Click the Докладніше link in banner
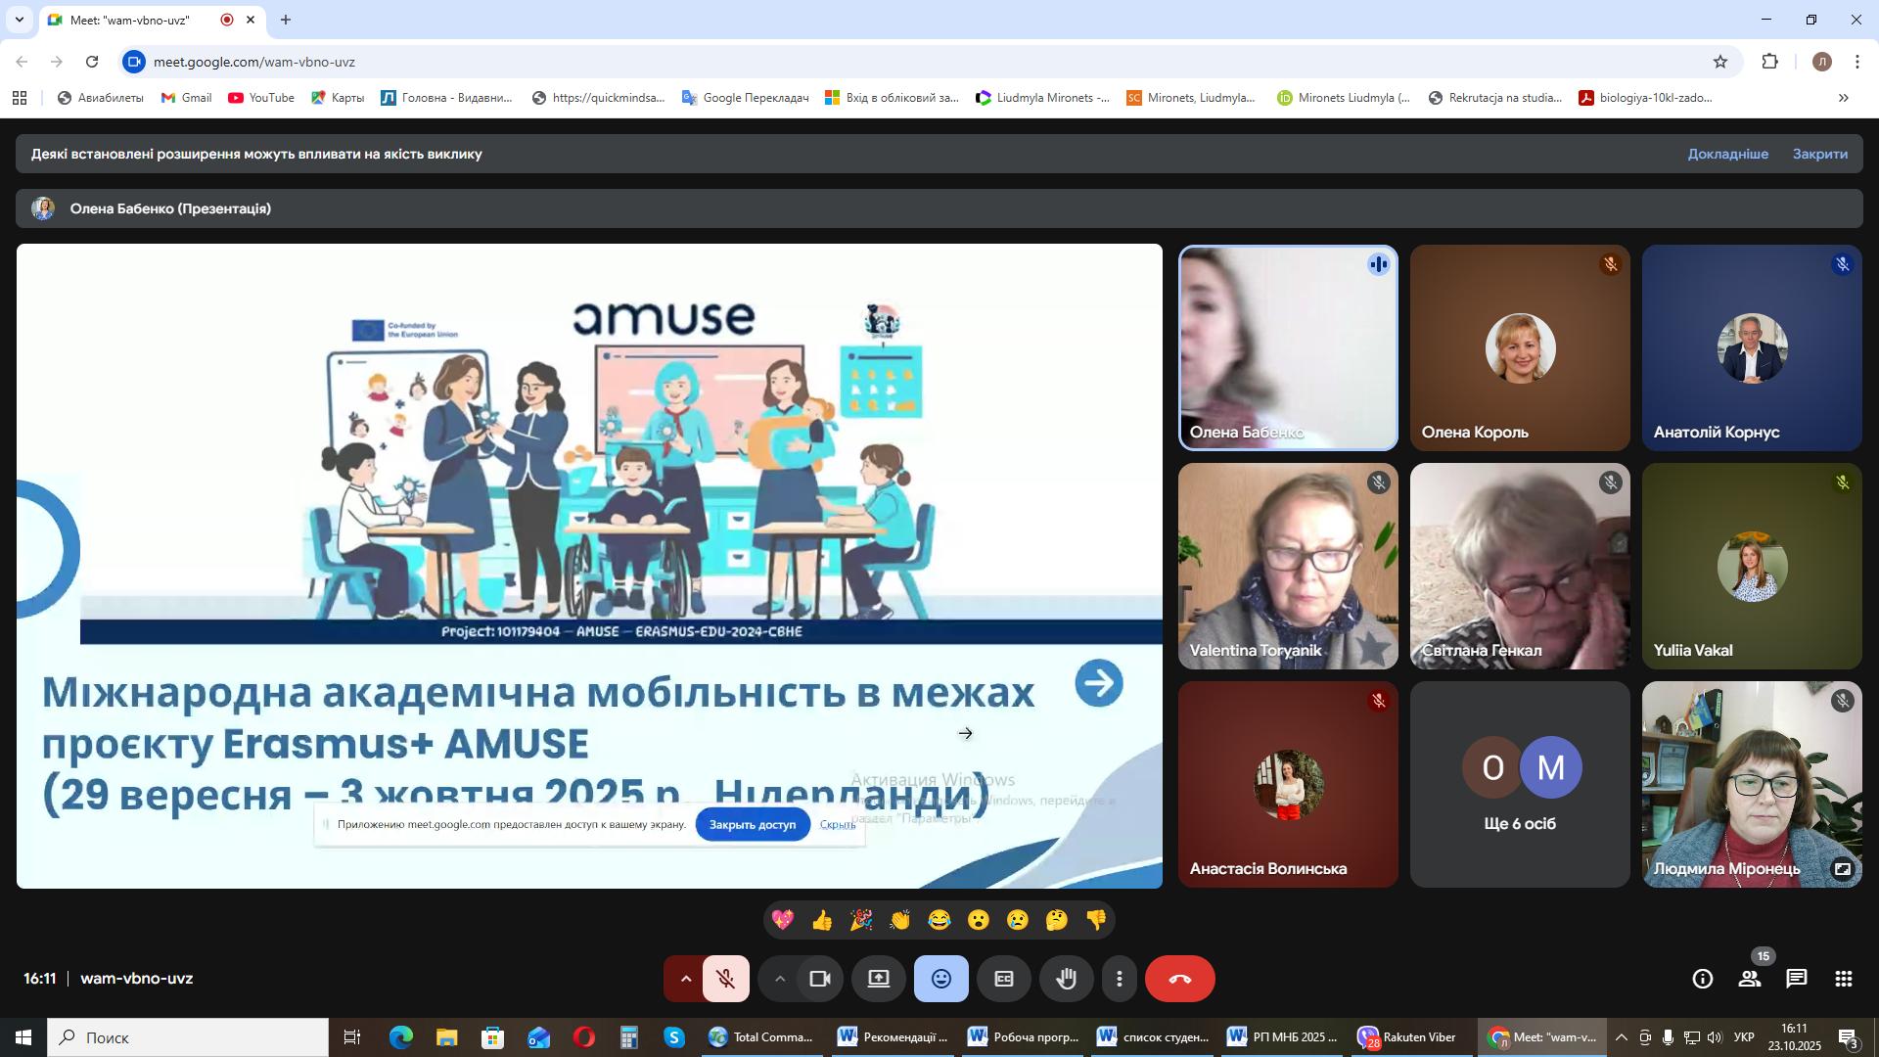This screenshot has height=1057, width=1879. [1727, 154]
